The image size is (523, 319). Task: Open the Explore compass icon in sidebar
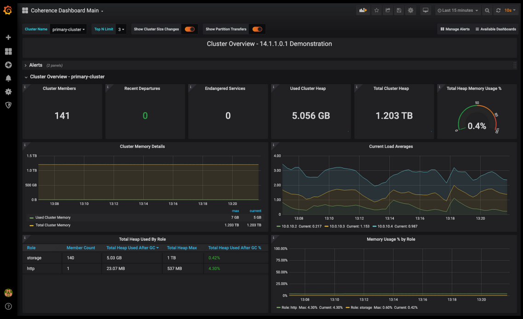(8, 65)
